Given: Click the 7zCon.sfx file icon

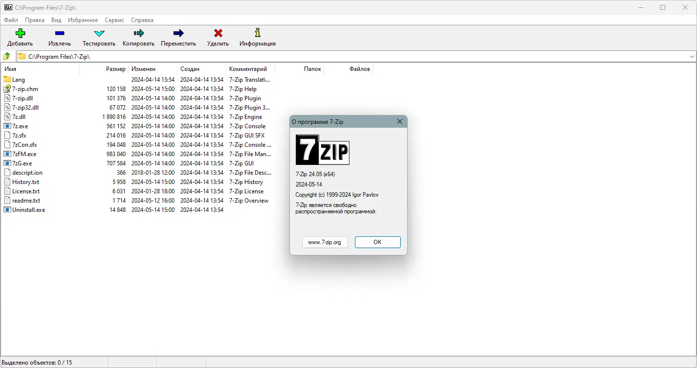Looking at the screenshot, I should (7, 144).
